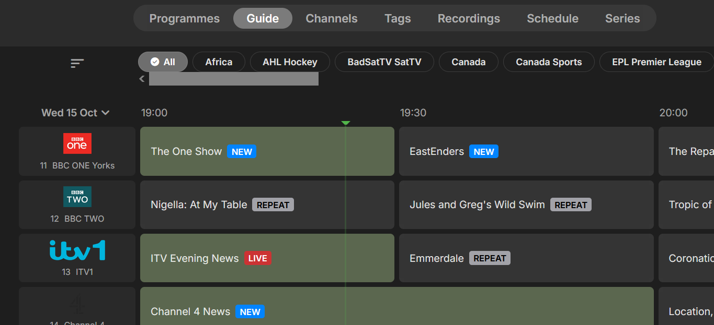Image resolution: width=714 pixels, height=325 pixels.
Task: Open the Emmerdale programme
Action: click(526, 258)
